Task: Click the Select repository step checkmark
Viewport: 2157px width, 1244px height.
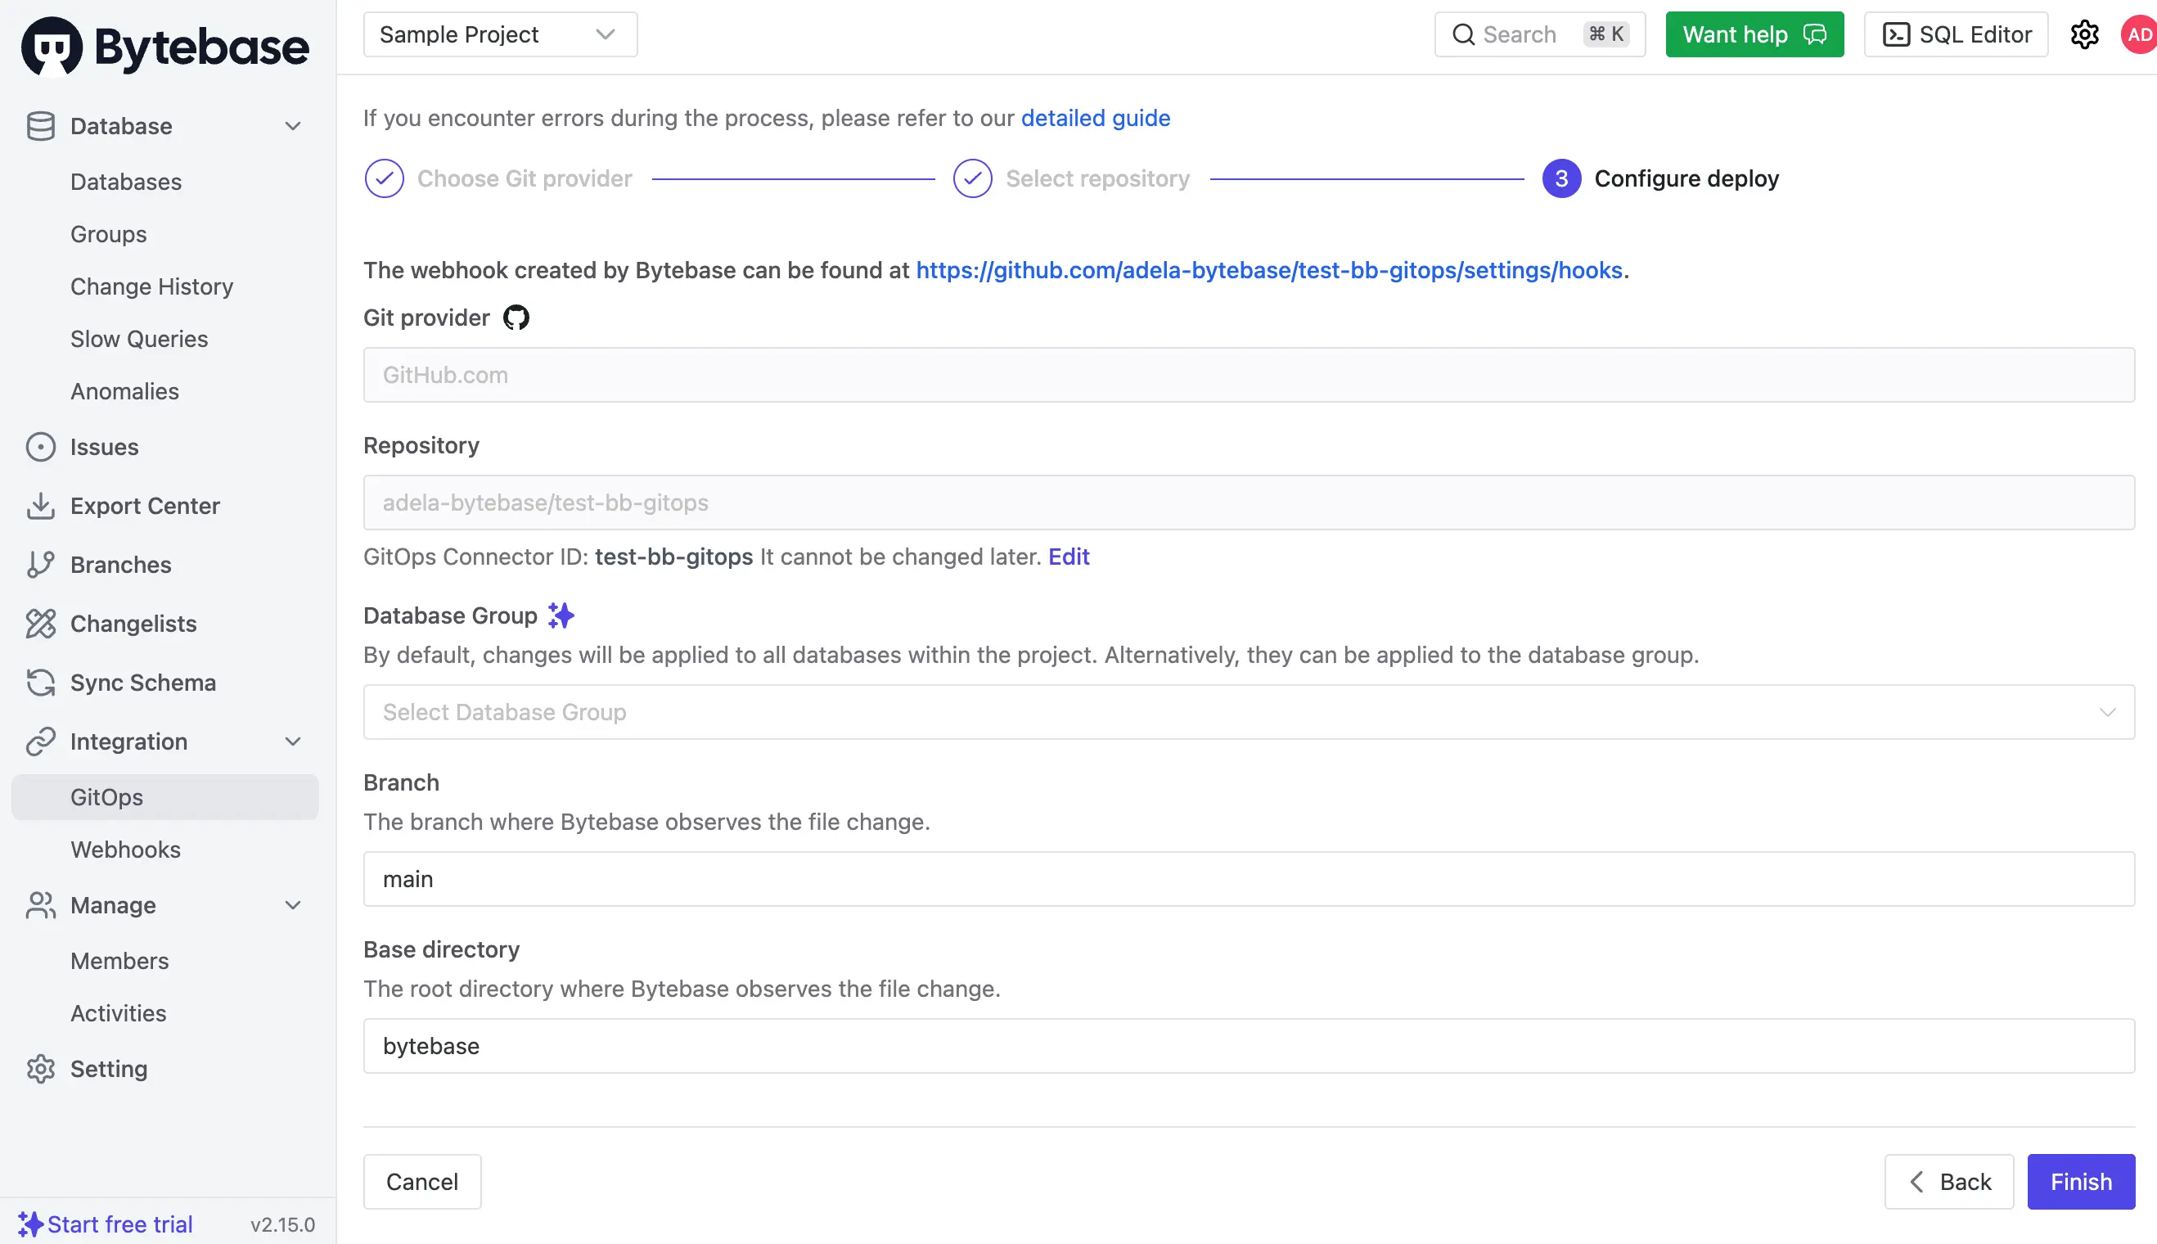Action: pos(972,178)
